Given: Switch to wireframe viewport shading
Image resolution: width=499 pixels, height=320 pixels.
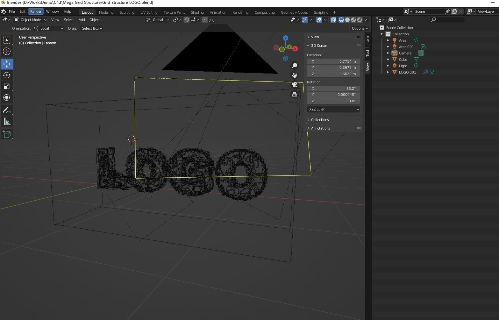Looking at the screenshot, I should tap(341, 20).
